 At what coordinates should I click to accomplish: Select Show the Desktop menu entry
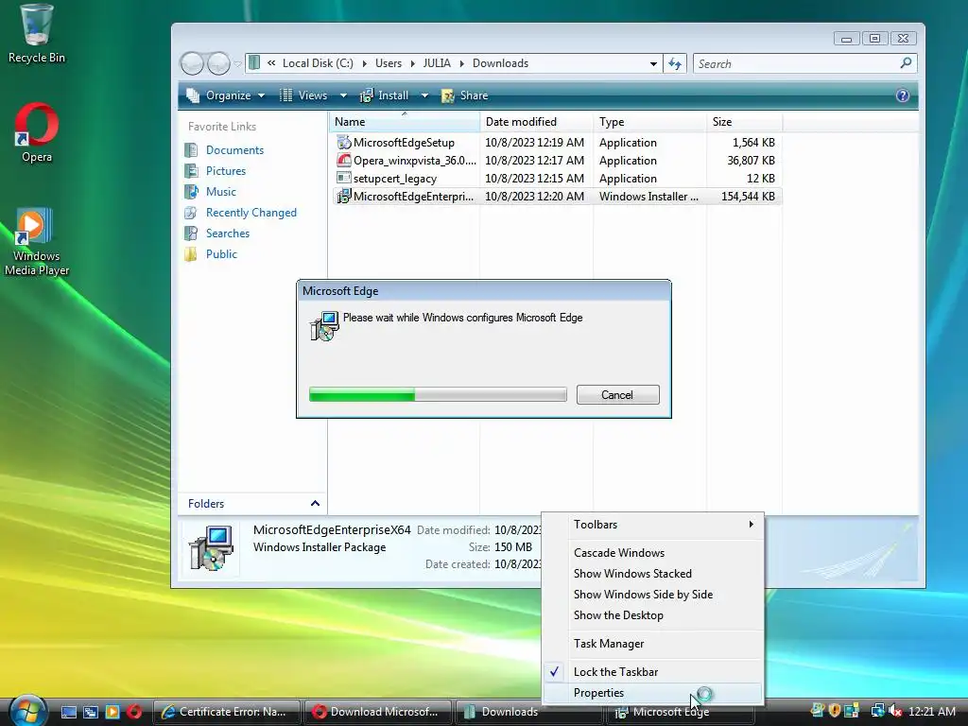tap(653, 615)
